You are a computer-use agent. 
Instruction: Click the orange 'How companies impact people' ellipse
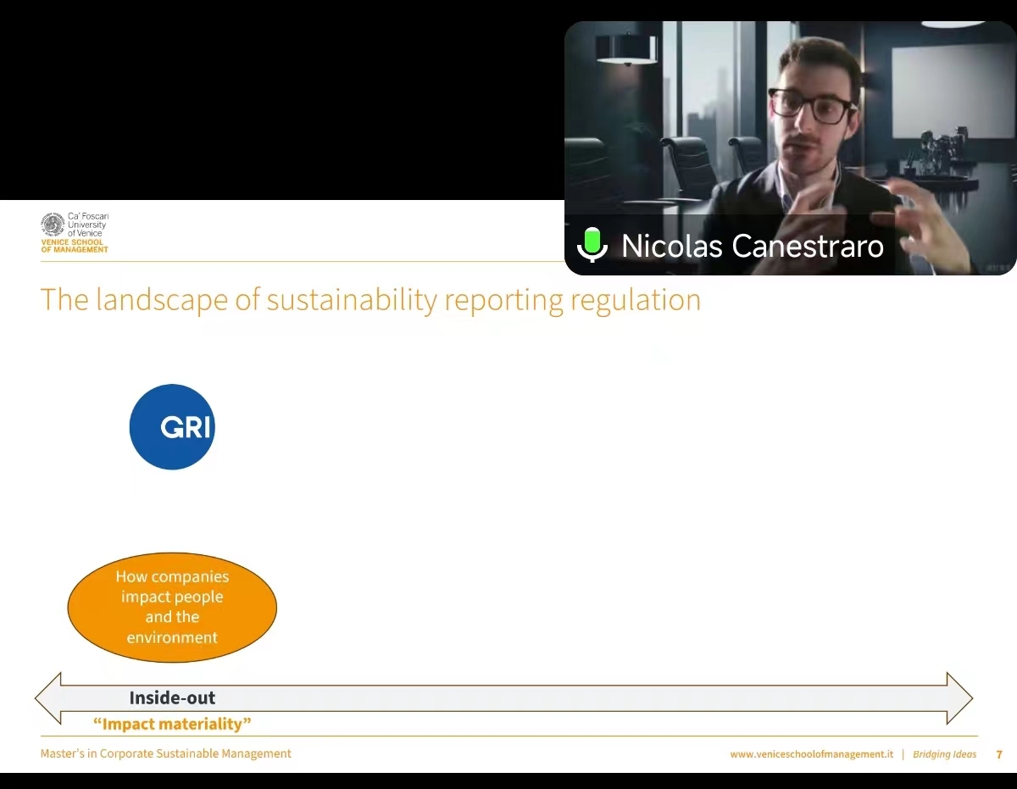[172, 607]
